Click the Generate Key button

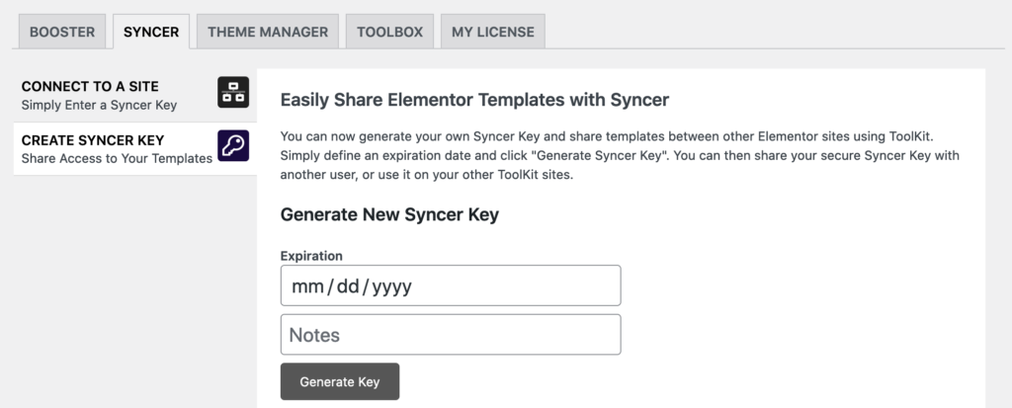(340, 381)
